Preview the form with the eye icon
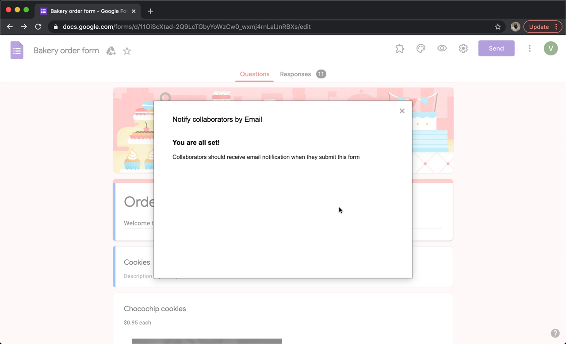The image size is (566, 344). [x=442, y=48]
